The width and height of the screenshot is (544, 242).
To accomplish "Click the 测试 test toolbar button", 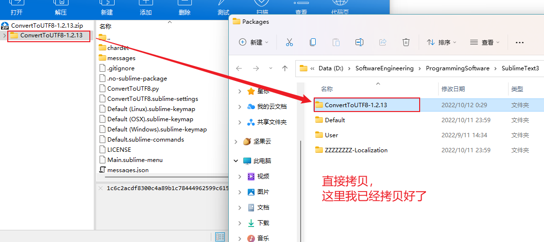I will (223, 8).
